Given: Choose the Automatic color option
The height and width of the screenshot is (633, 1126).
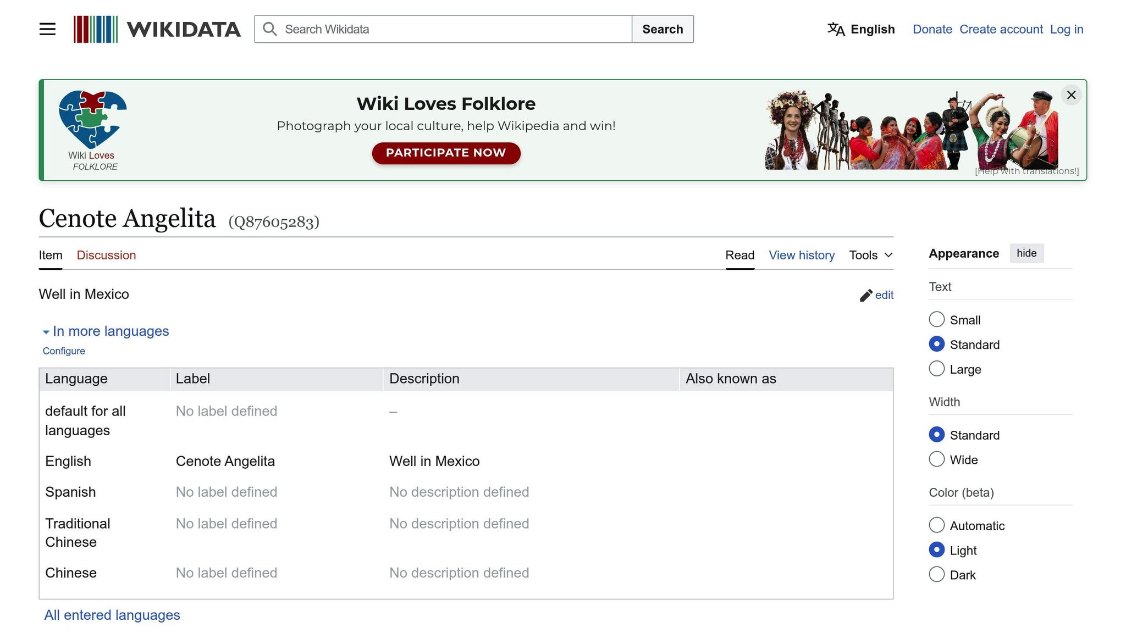Looking at the screenshot, I should (x=936, y=525).
